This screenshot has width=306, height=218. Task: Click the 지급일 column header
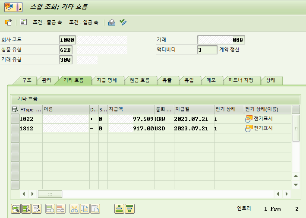click(x=194, y=110)
